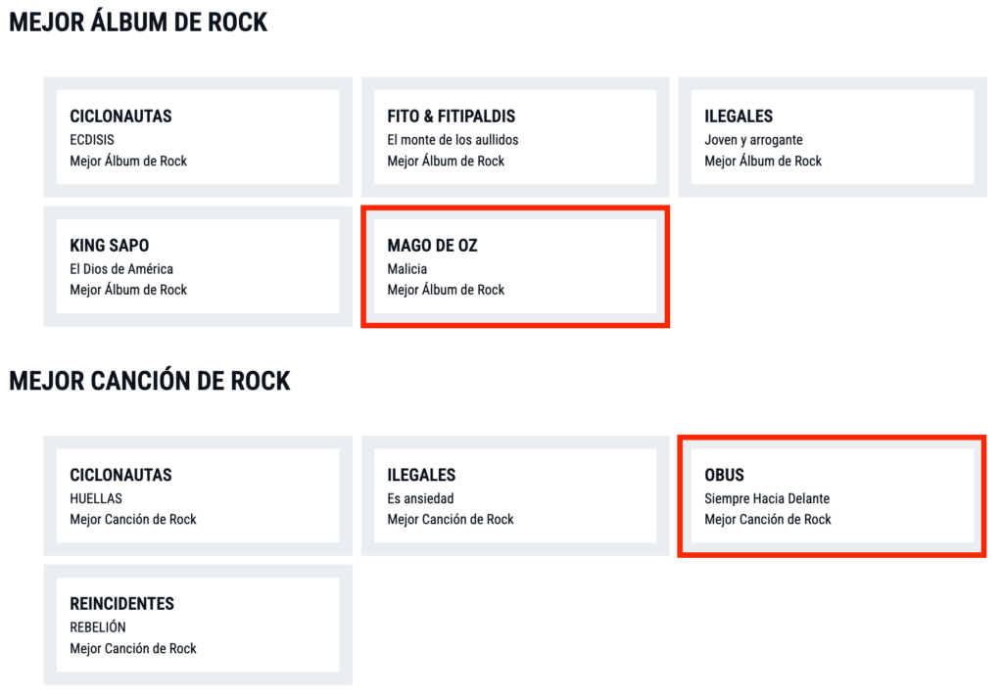Click Ciclonautas name in the album category
The width and height of the screenshot is (1003, 698).
pos(120,116)
